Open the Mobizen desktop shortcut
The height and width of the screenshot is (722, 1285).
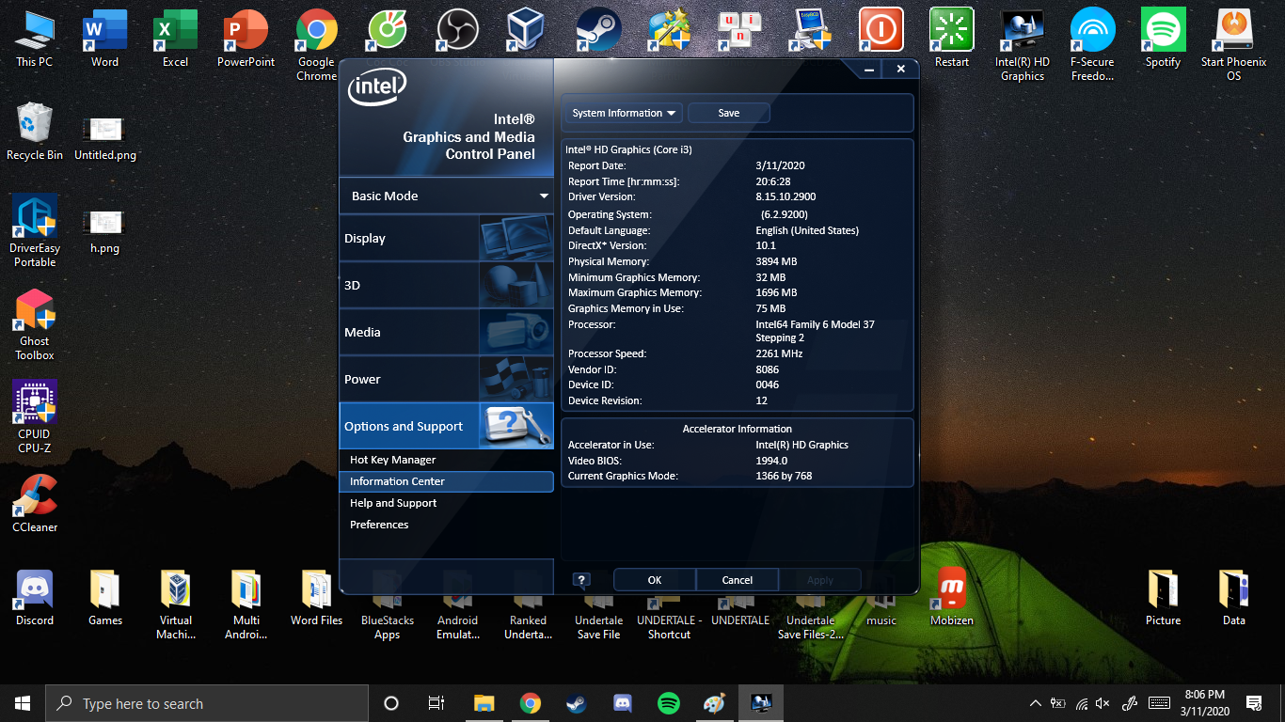click(x=952, y=597)
